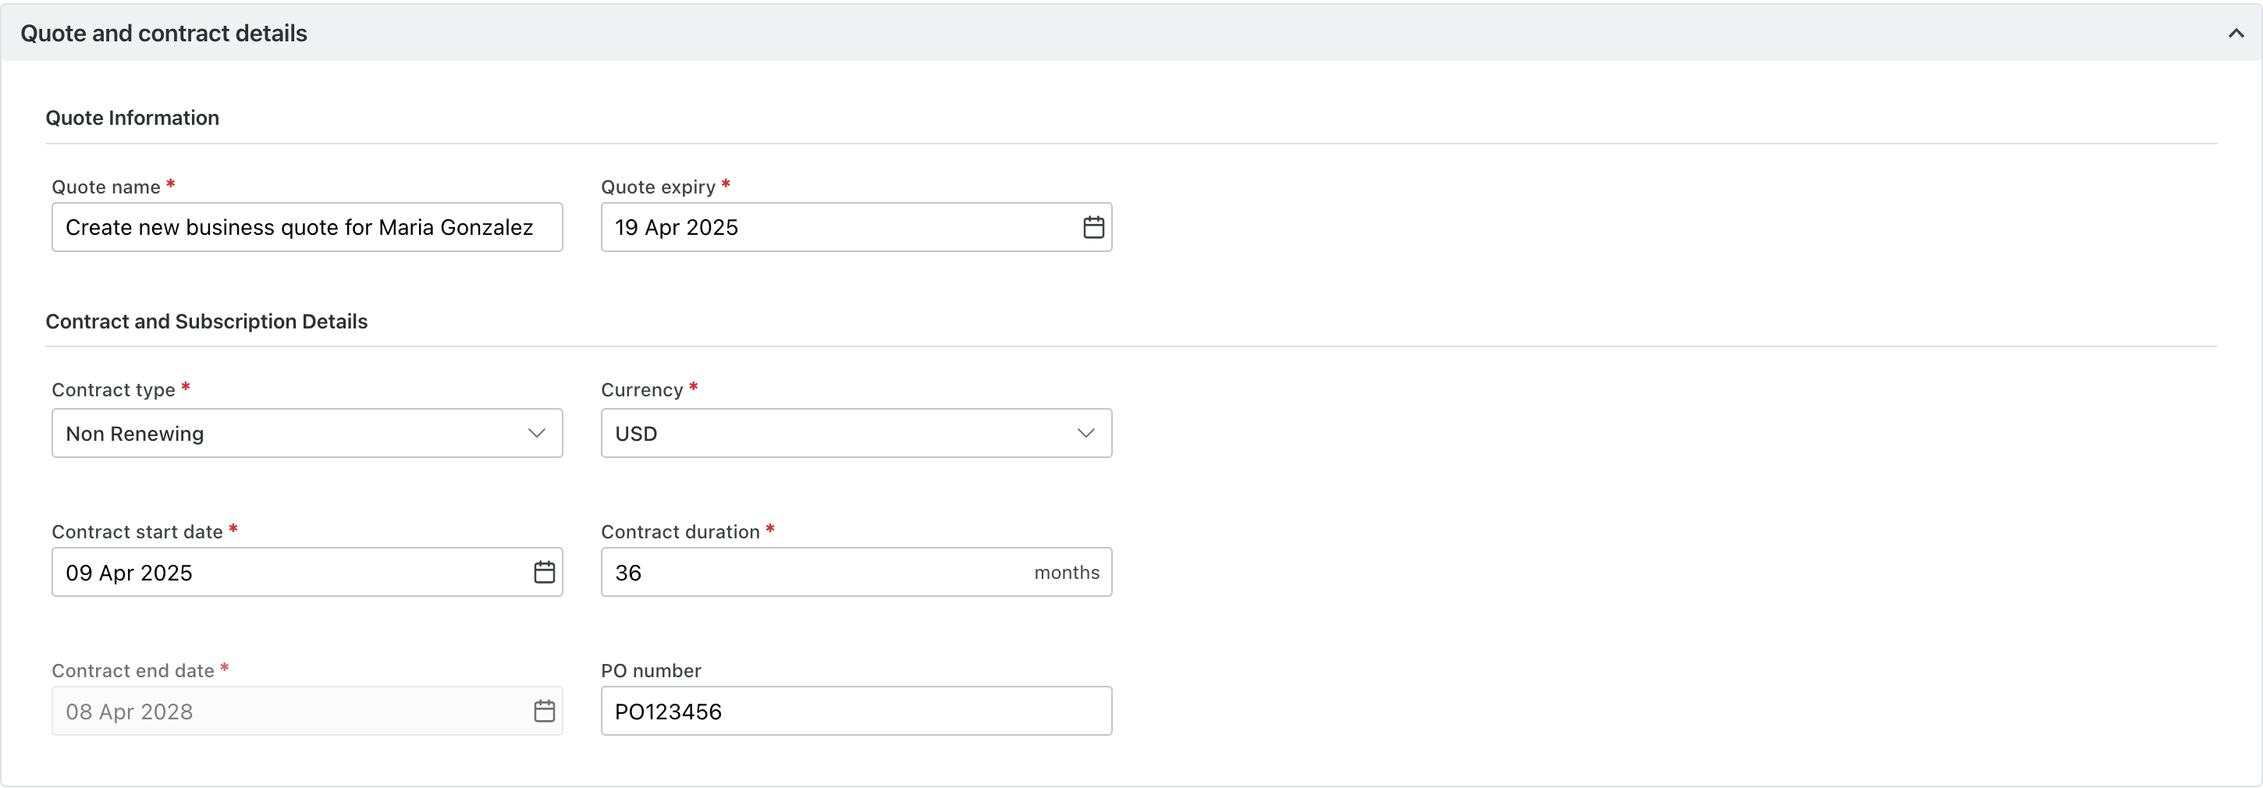The image size is (2263, 788).
Task: Click the 09 Apr 2025 start date
Action: 129,573
